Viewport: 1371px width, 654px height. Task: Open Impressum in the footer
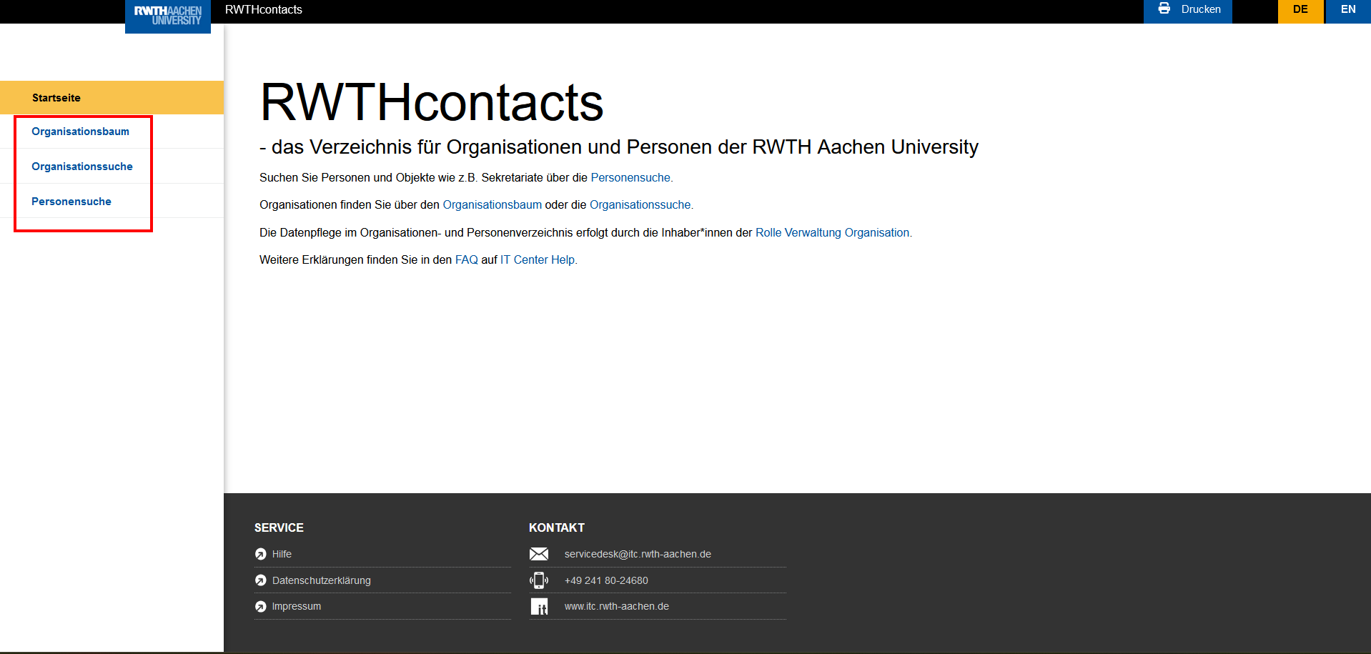click(297, 606)
